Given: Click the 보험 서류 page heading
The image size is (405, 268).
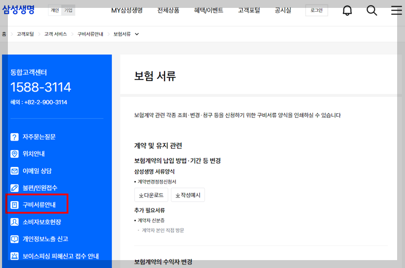Looking at the screenshot, I should click(x=155, y=76).
